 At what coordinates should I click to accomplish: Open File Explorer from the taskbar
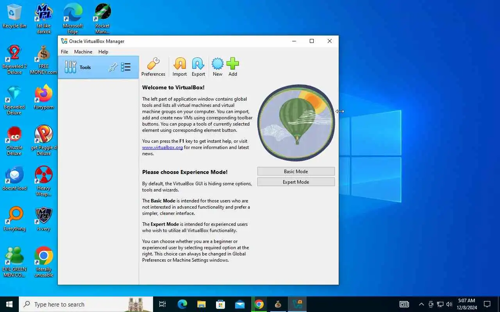[x=202, y=304]
